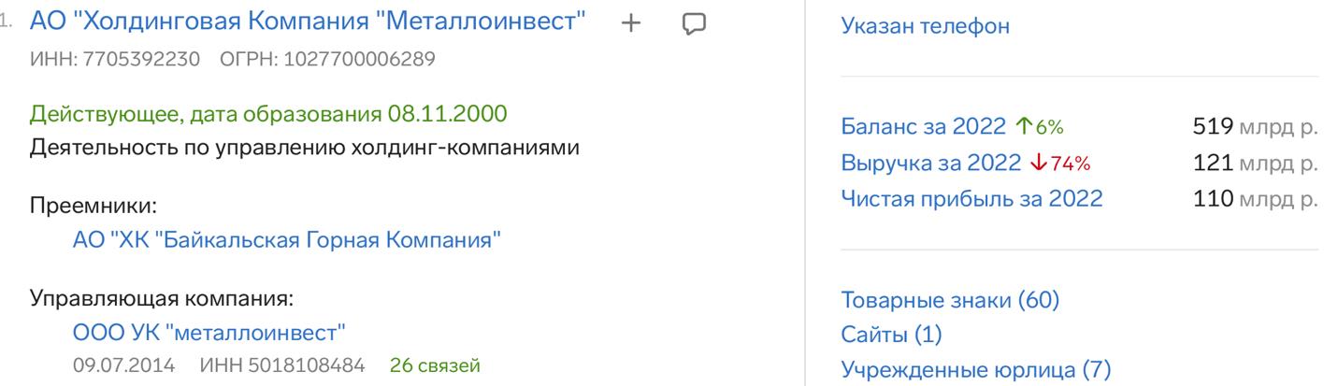Image resolution: width=1338 pixels, height=386 pixels.
Task: Open Баланс за 2022 details
Action: (923, 126)
